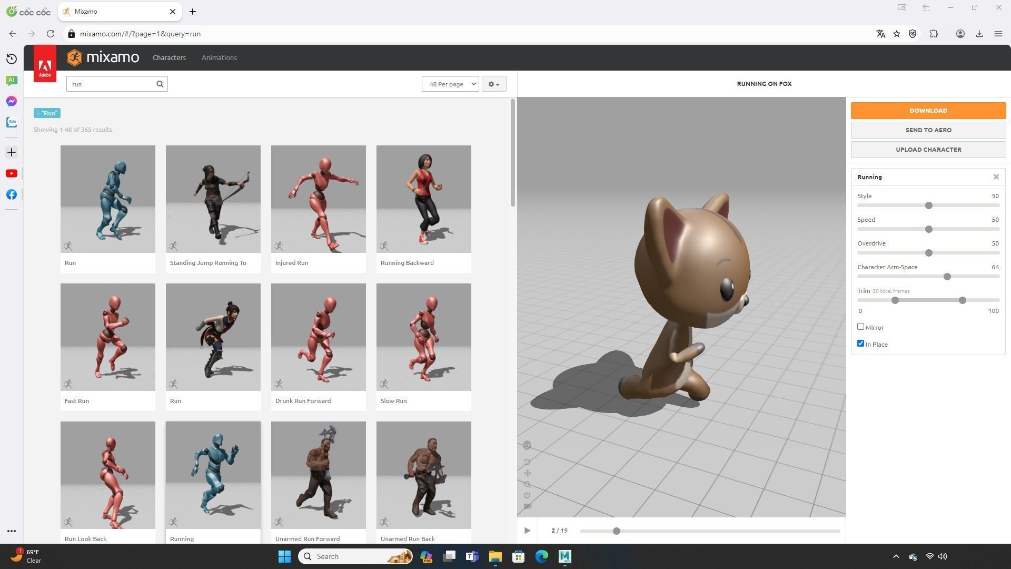Open the 48 Per page dropdown

pyautogui.click(x=450, y=84)
